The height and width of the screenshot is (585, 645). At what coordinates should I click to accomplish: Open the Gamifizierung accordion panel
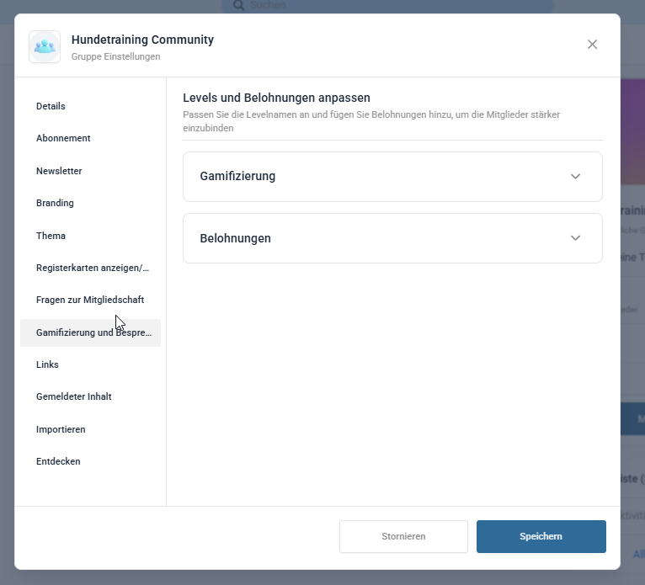point(370,177)
